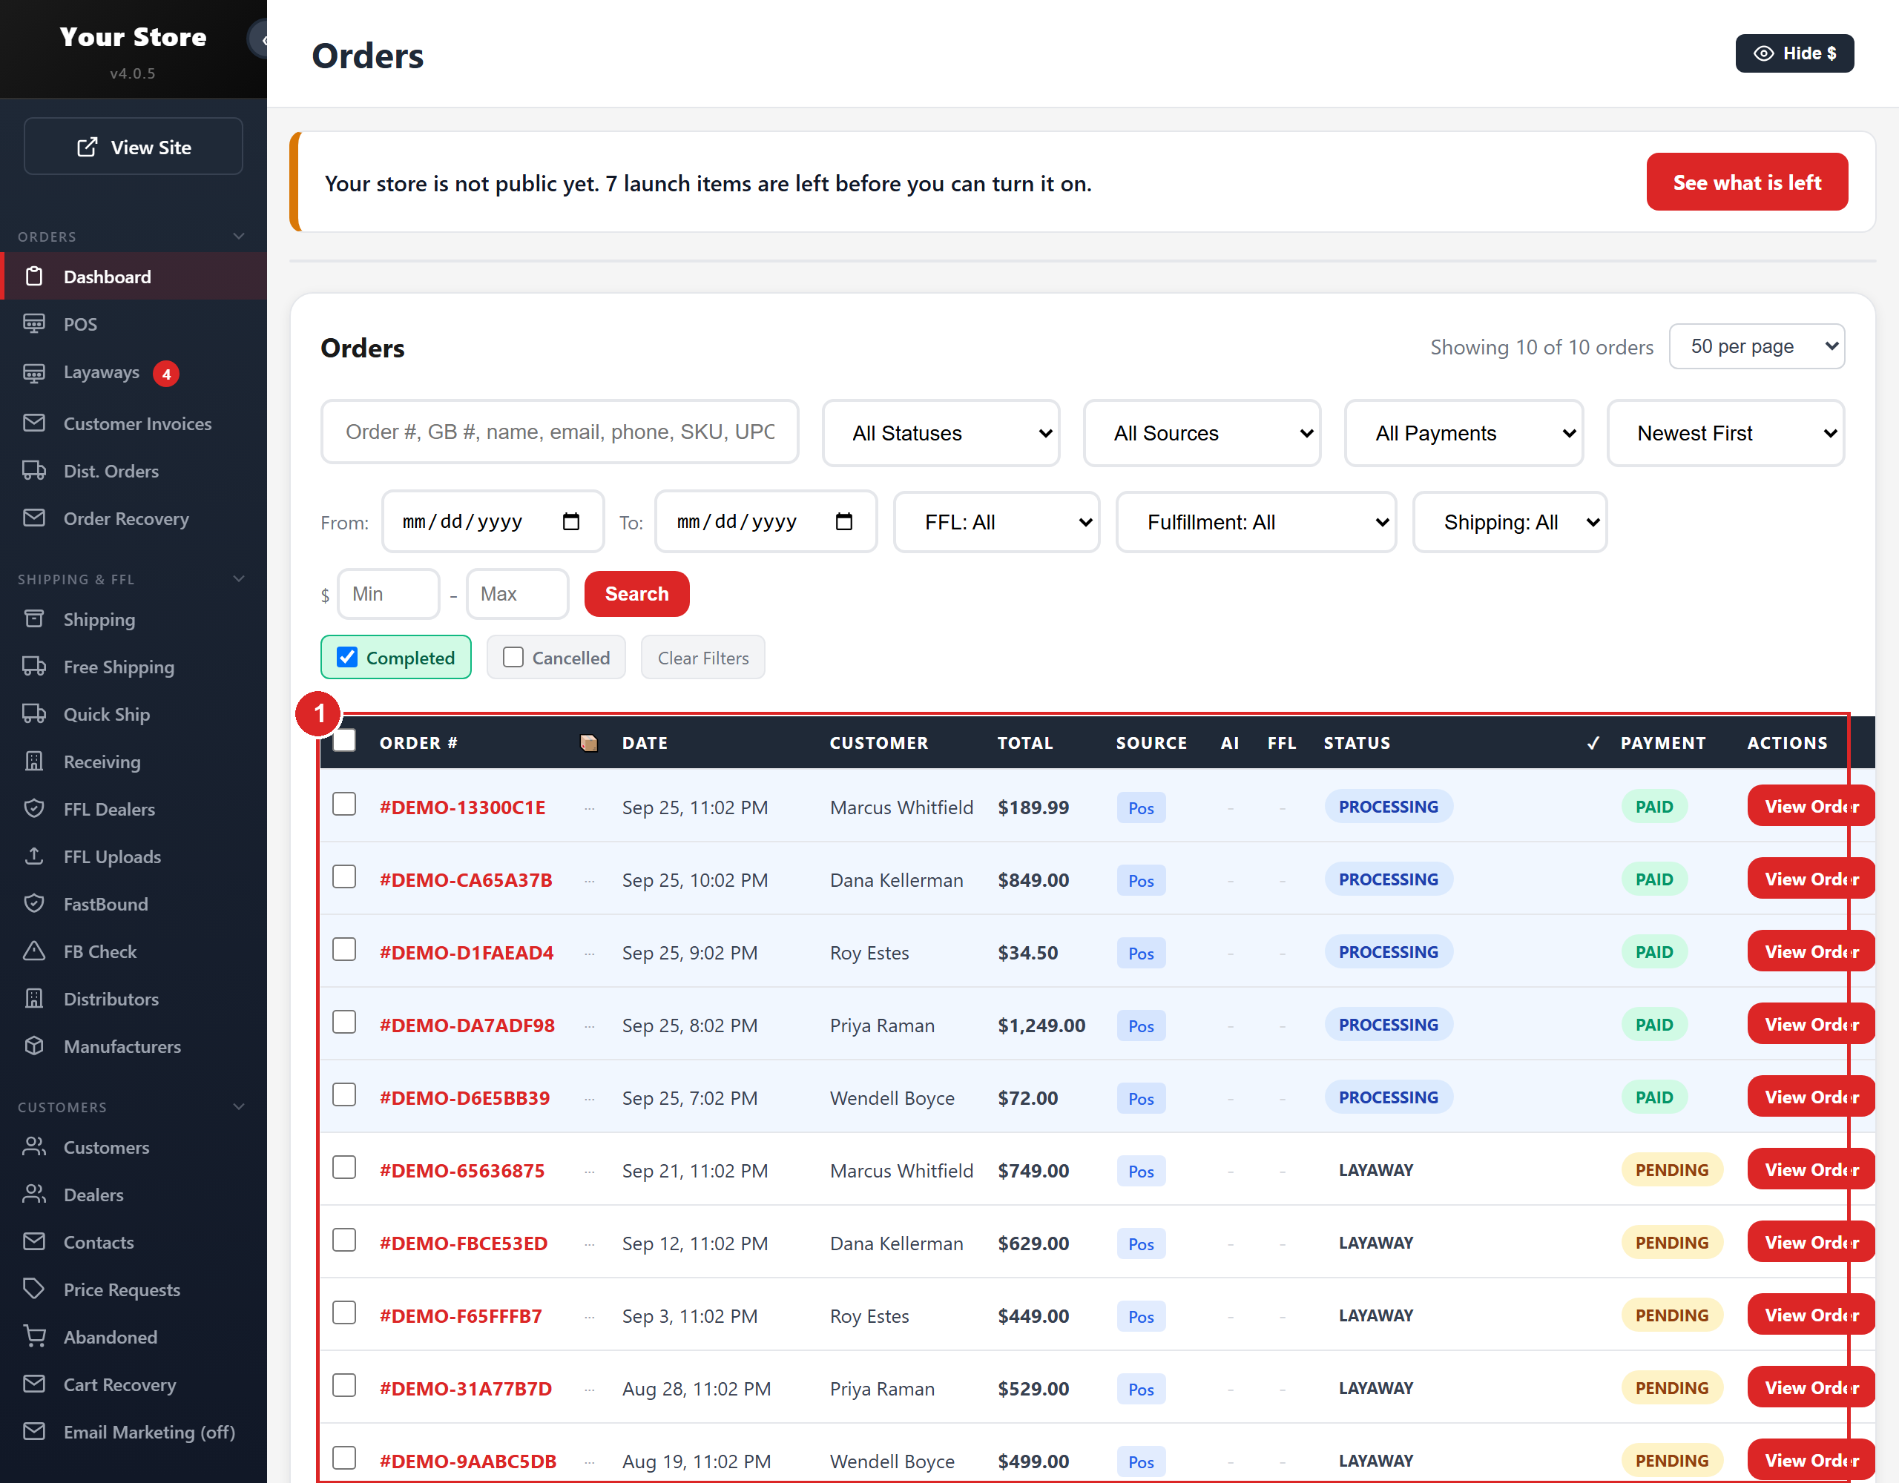The image size is (1899, 1483).
Task: Open the Shipping: All dropdown
Action: point(1510,521)
